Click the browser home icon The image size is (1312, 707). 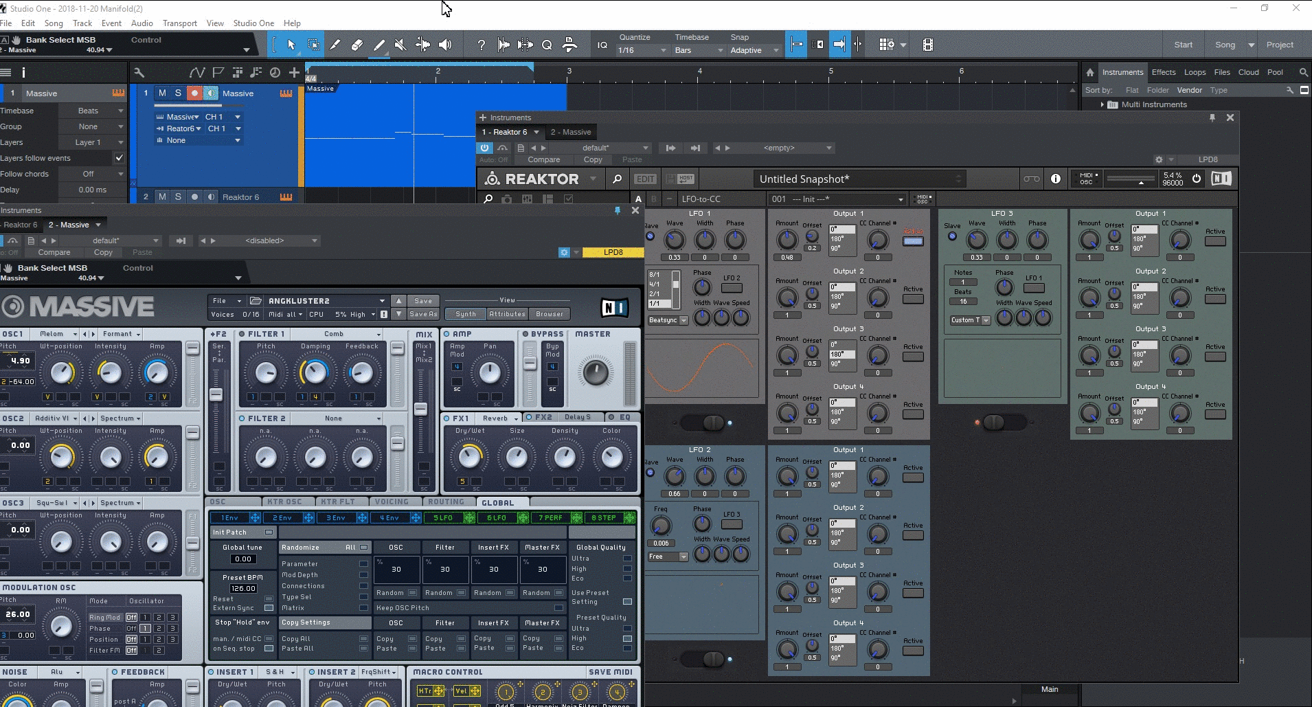(1089, 72)
